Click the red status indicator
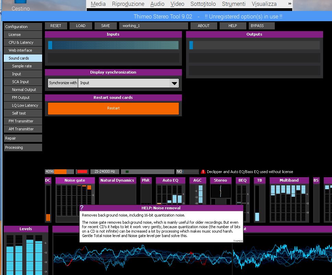 [82, 172]
